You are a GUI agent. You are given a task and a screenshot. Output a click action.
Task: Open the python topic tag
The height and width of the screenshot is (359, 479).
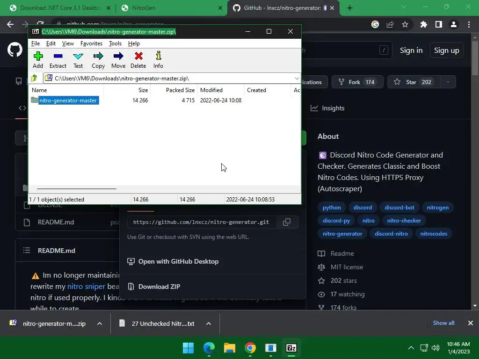[332, 208]
